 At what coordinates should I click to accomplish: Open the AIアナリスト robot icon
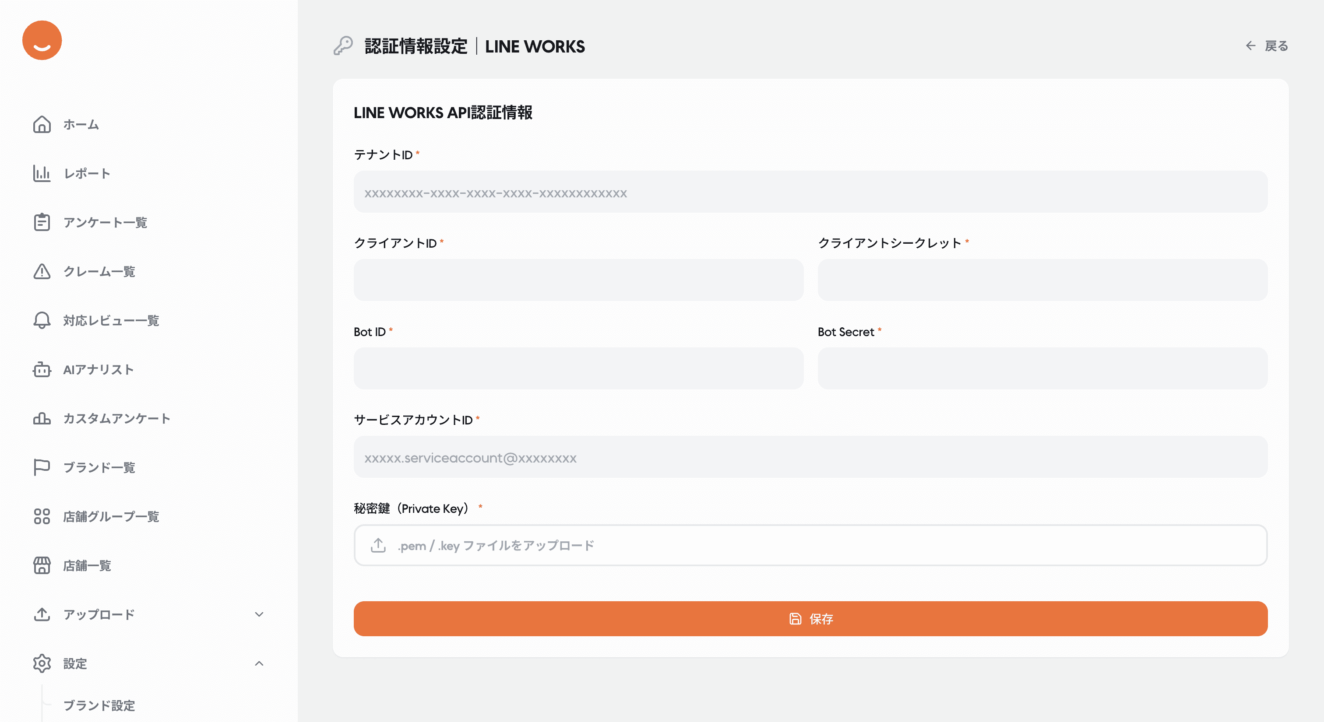42,369
